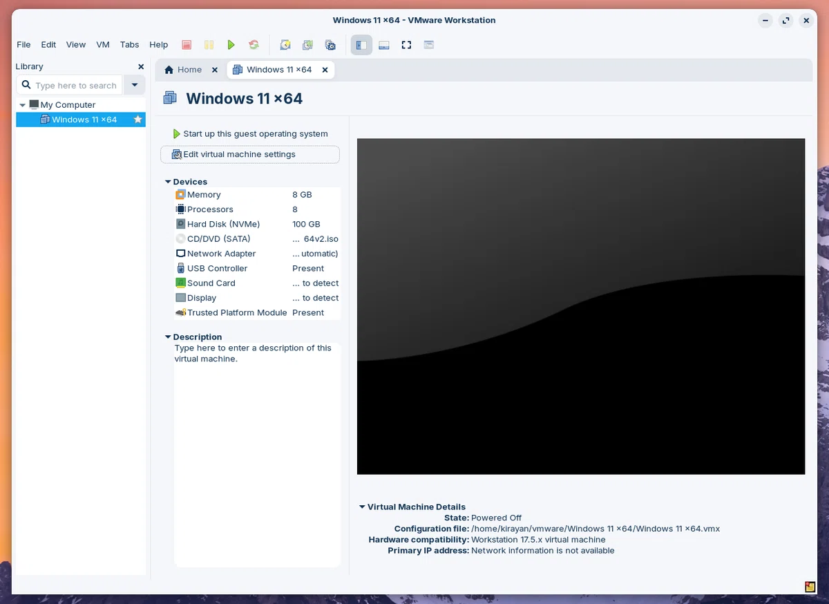
Task: Click the message log icon in the status bar corner
Action: point(810,587)
